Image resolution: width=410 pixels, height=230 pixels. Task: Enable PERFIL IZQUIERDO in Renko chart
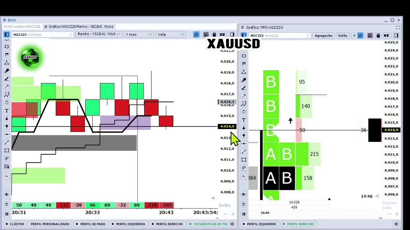tap(128, 224)
